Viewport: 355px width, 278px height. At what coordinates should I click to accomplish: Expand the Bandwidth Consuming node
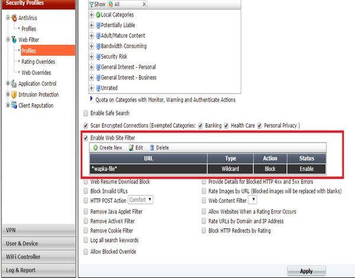pyautogui.click(x=92, y=46)
